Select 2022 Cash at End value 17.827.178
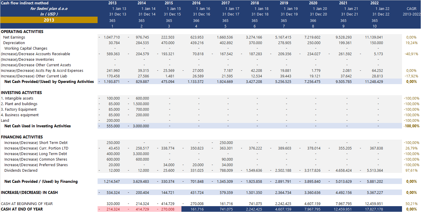Screen dimensions: 421x212 pos(374,209)
